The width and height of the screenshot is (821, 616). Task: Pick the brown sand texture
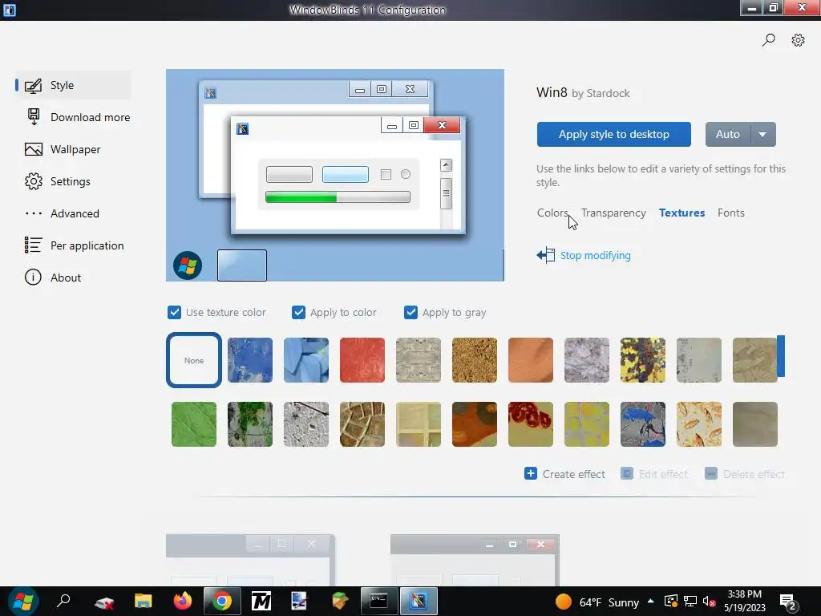(475, 360)
